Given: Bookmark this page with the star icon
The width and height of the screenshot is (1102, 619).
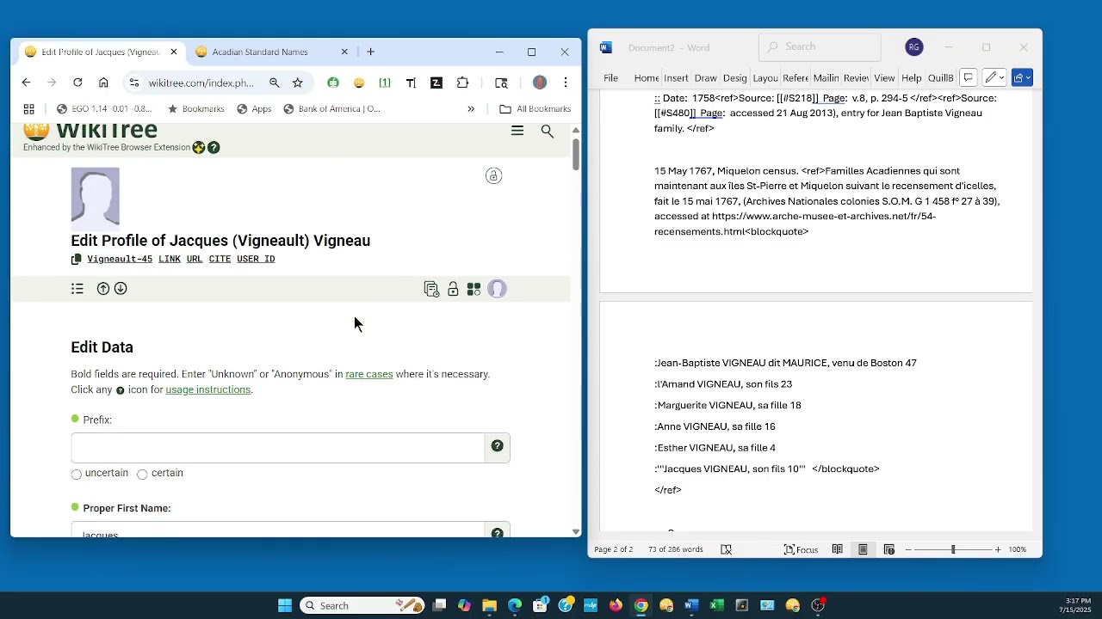Looking at the screenshot, I should (x=298, y=83).
